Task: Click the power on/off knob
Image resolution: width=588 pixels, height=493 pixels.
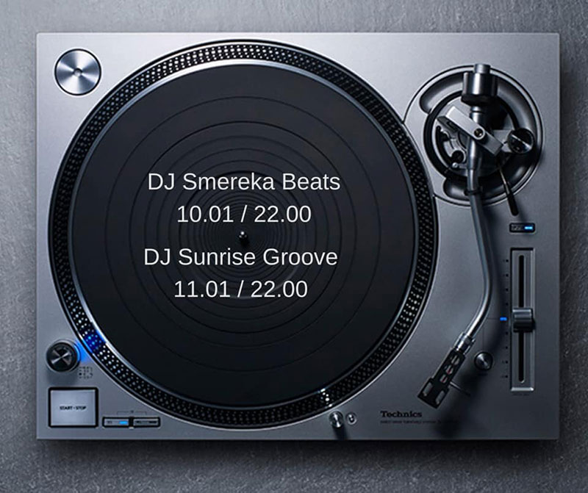Action: [62, 356]
